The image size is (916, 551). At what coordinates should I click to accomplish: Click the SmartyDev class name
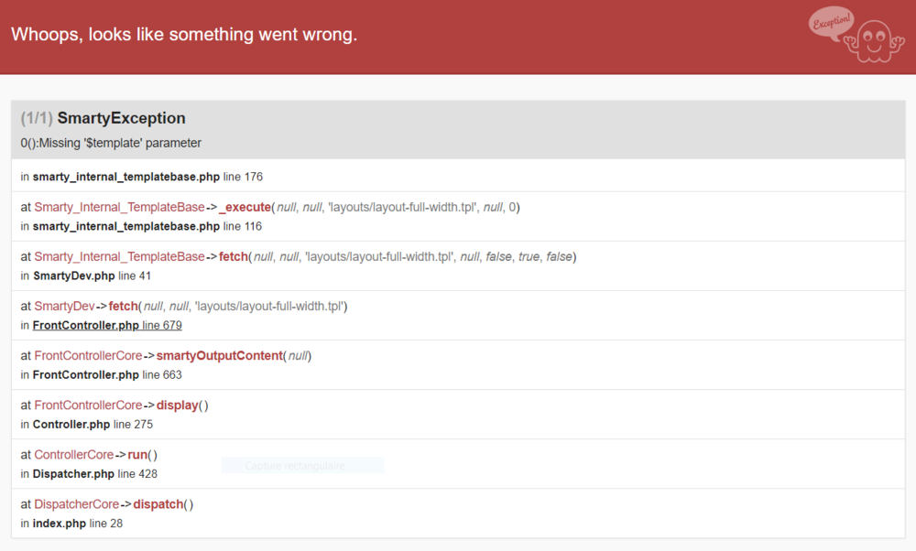point(64,306)
